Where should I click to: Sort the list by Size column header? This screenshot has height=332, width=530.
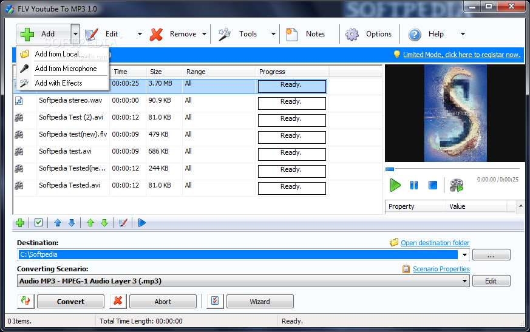[165, 72]
